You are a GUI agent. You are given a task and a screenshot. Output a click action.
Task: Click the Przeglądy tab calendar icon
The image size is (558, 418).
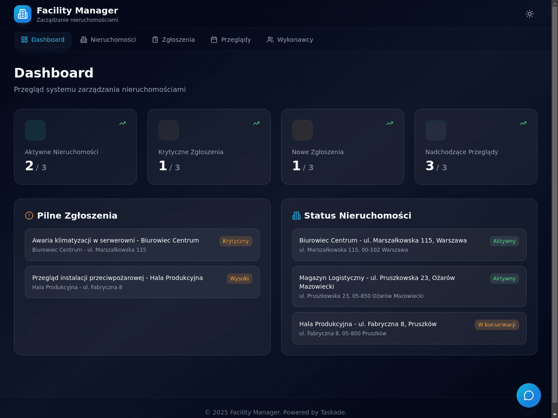pos(214,40)
